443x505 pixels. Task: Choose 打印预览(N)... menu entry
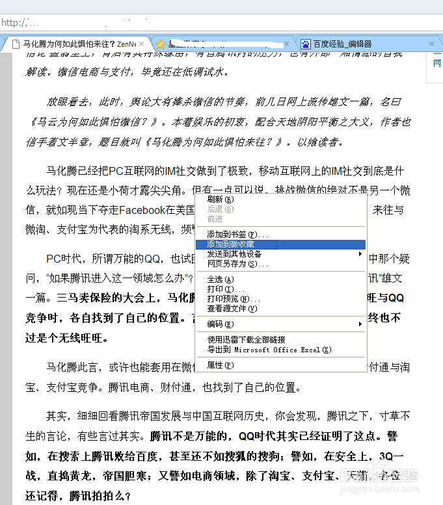280,298
